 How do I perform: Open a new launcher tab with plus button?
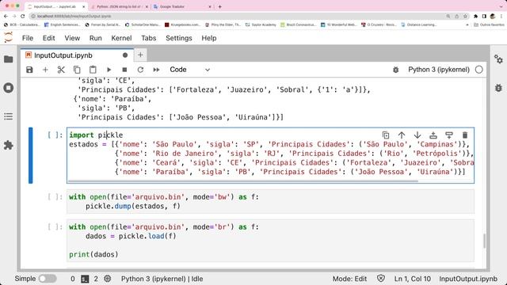coord(140,55)
